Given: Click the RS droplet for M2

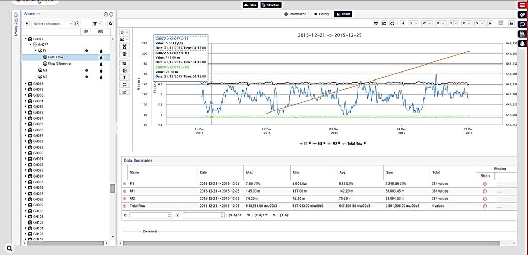Looking at the screenshot, I should [101, 77].
